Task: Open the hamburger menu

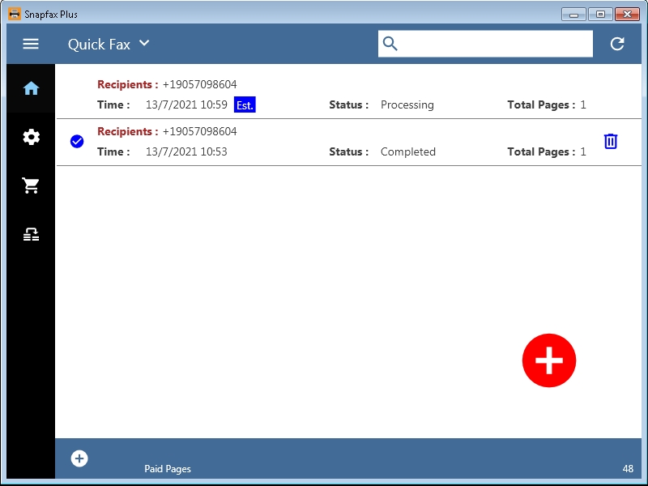Action: 31,44
